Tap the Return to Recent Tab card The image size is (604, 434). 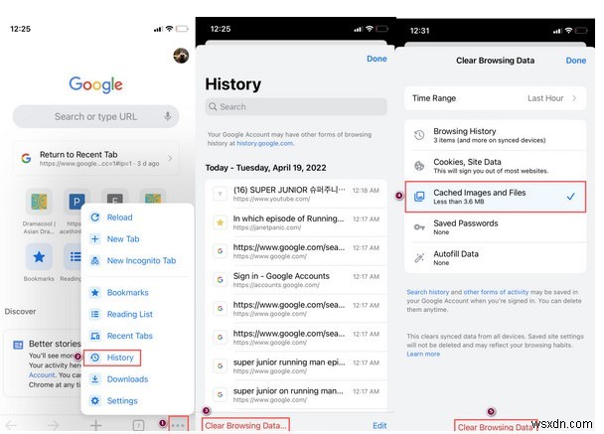point(95,158)
